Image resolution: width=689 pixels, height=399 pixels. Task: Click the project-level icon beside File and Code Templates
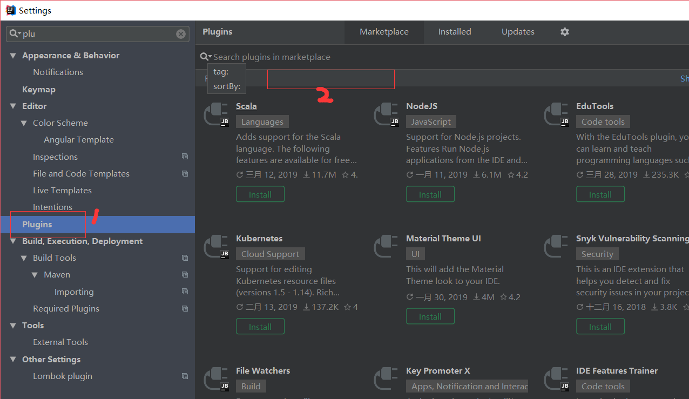(x=185, y=173)
